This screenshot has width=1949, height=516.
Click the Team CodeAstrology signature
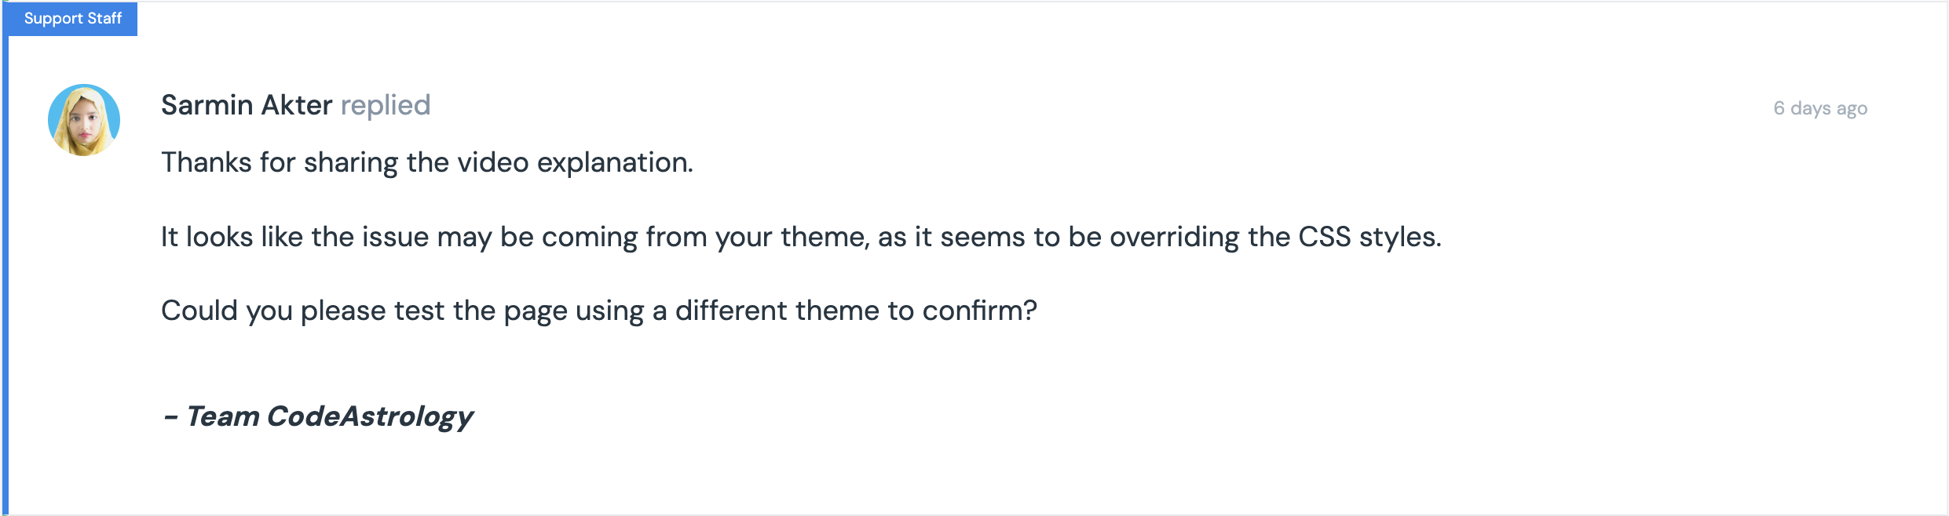click(318, 416)
